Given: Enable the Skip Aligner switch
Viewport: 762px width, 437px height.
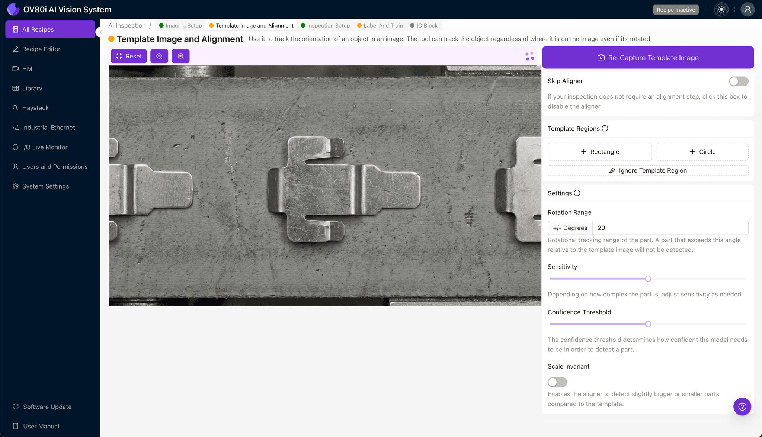Looking at the screenshot, I should [x=738, y=81].
